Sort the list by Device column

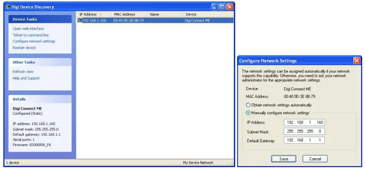click(208, 15)
